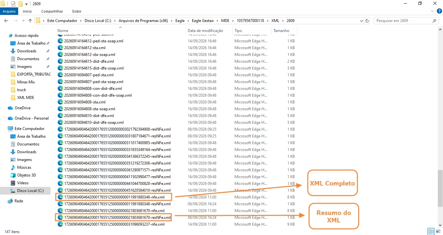Image resolution: width=443 pixels, height=235 pixels.
Task: Open the Exibir ribbon tab
Action: (77, 11)
